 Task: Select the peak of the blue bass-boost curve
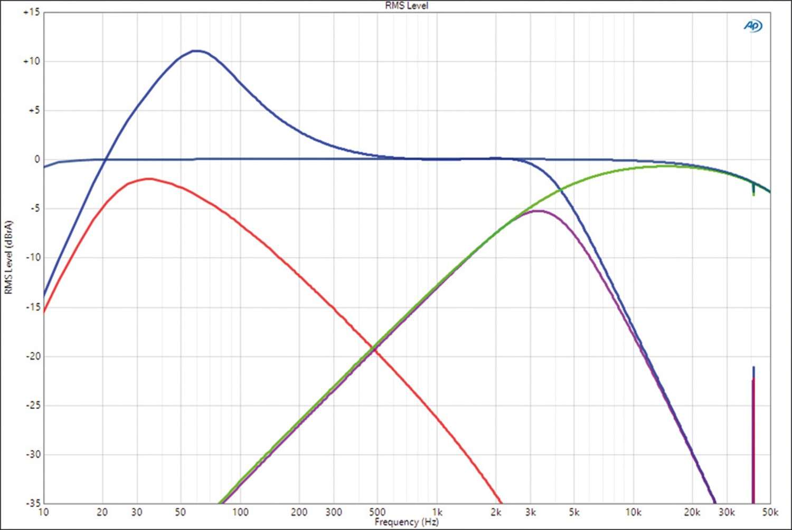point(196,51)
